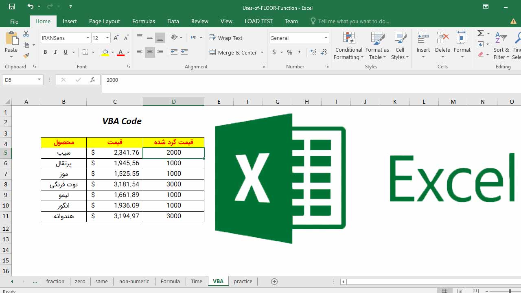The height and width of the screenshot is (293, 521).
Task: Toggle Bold formatting
Action: (x=45, y=52)
